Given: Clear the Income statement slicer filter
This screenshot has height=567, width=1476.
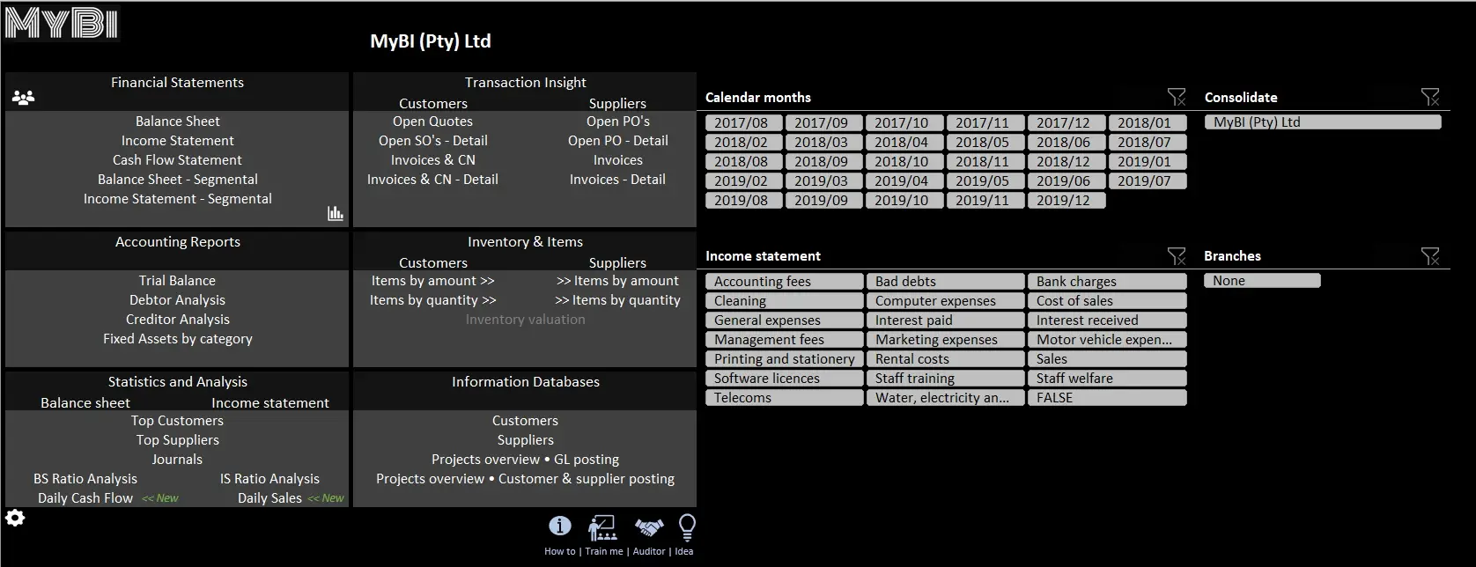Looking at the screenshot, I should [x=1177, y=256].
